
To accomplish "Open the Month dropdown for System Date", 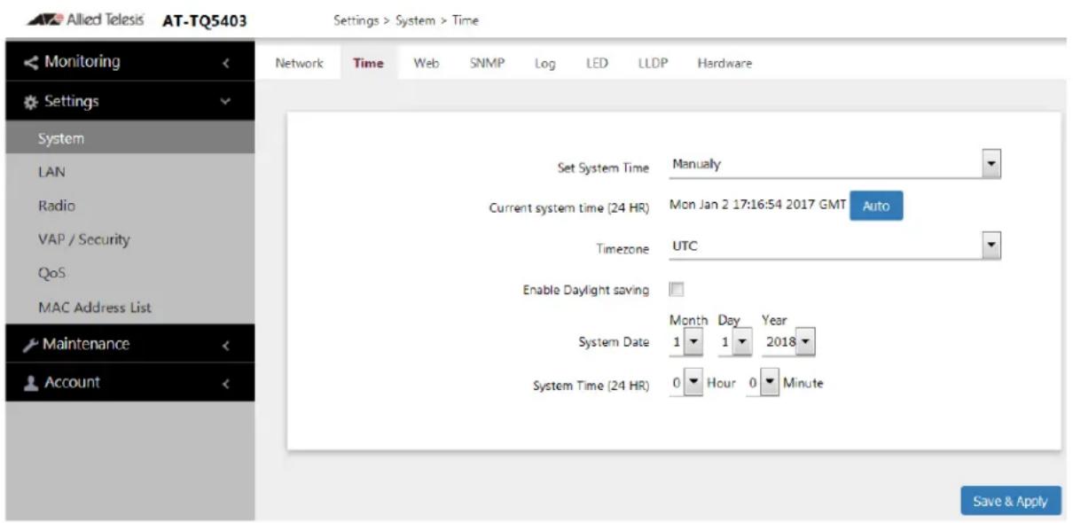I will (x=685, y=343).
